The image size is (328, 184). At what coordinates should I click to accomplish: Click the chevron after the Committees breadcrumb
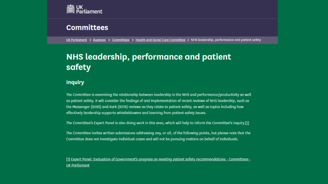click(x=132, y=40)
